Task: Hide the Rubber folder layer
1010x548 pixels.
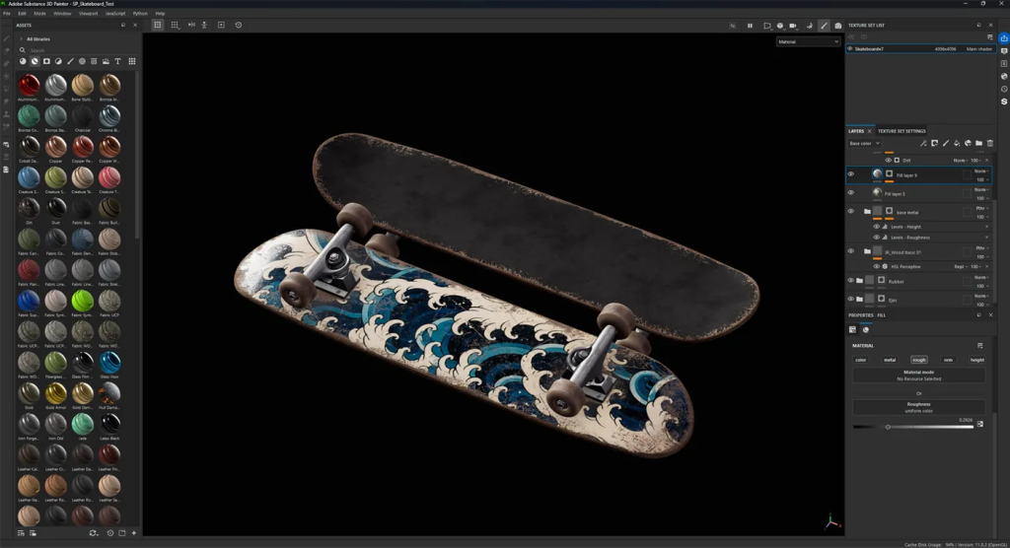Action: point(851,281)
